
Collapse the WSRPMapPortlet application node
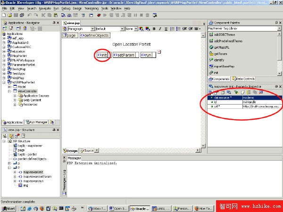[x=4, y=82]
